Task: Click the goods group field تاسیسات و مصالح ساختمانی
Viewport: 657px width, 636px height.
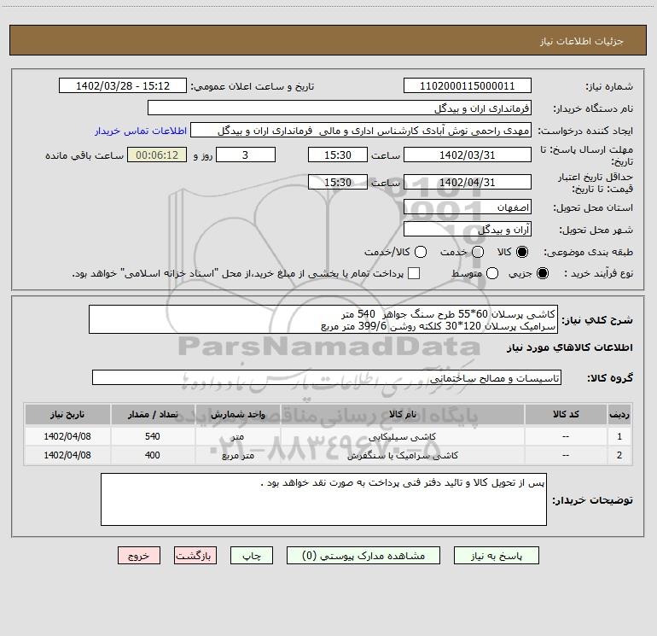Action: click(x=327, y=377)
